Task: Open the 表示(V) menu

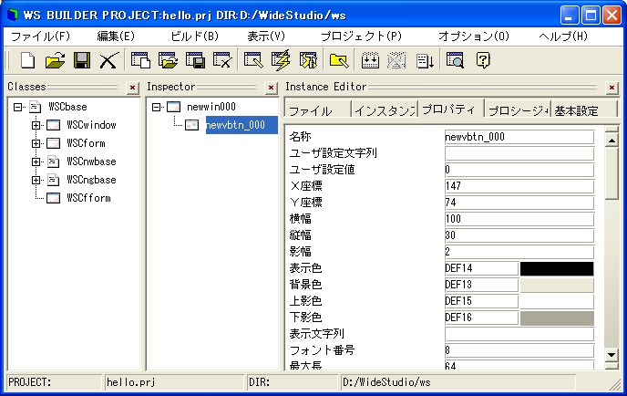Action: tap(266, 36)
